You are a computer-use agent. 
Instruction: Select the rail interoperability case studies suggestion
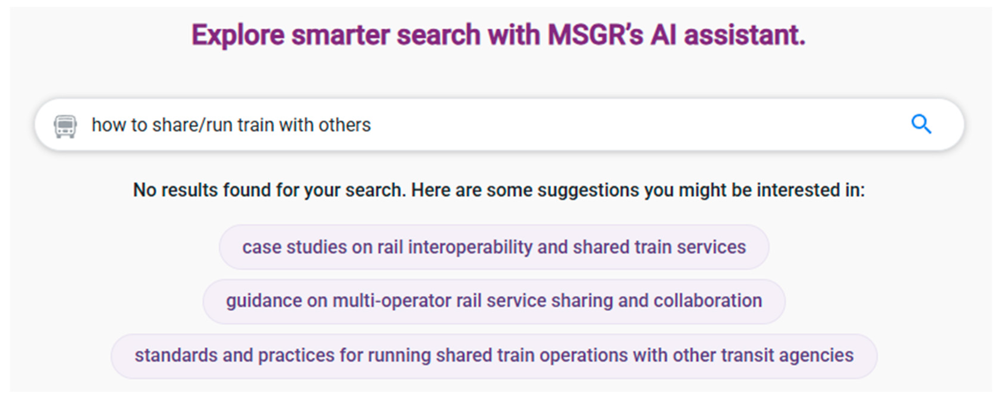(494, 247)
